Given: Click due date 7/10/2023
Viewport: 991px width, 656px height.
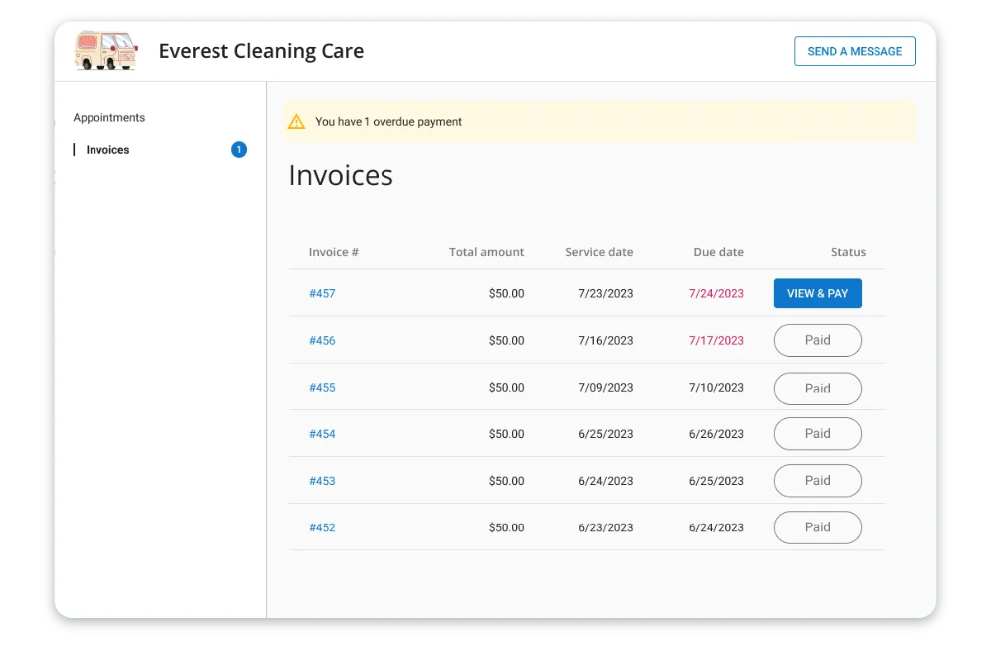Looking at the screenshot, I should pos(716,387).
